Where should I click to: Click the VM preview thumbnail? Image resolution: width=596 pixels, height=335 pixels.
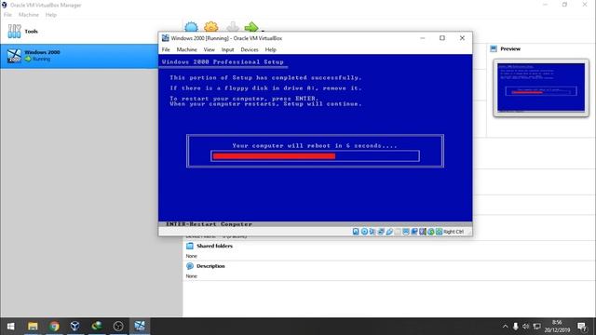[541, 87]
